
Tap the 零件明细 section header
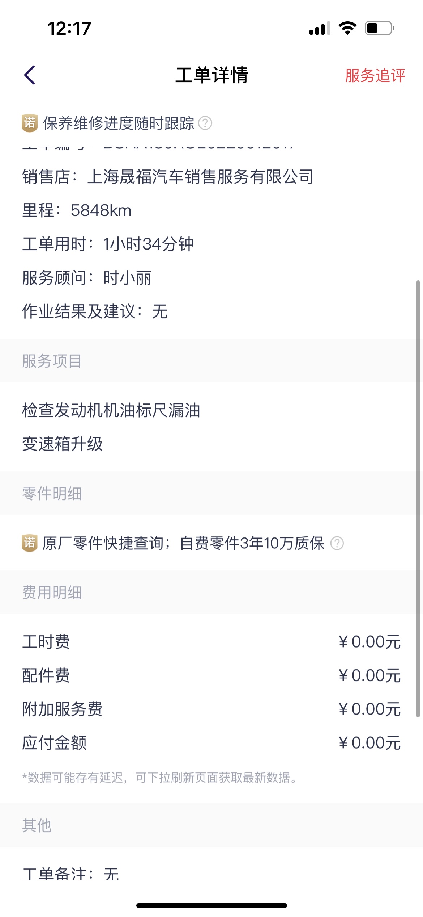click(x=52, y=493)
